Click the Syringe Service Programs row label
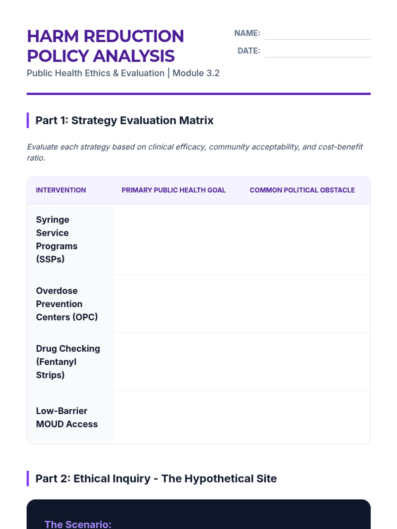The width and height of the screenshot is (397, 529). pos(57,239)
